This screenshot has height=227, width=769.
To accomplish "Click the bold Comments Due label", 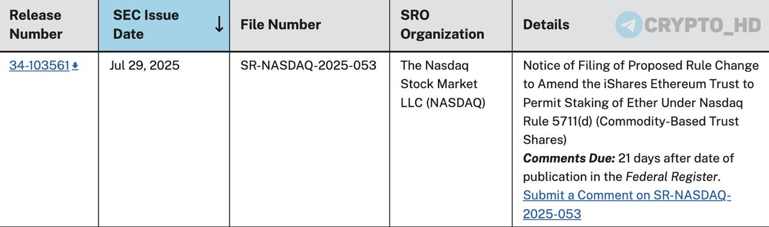I will tap(569, 159).
